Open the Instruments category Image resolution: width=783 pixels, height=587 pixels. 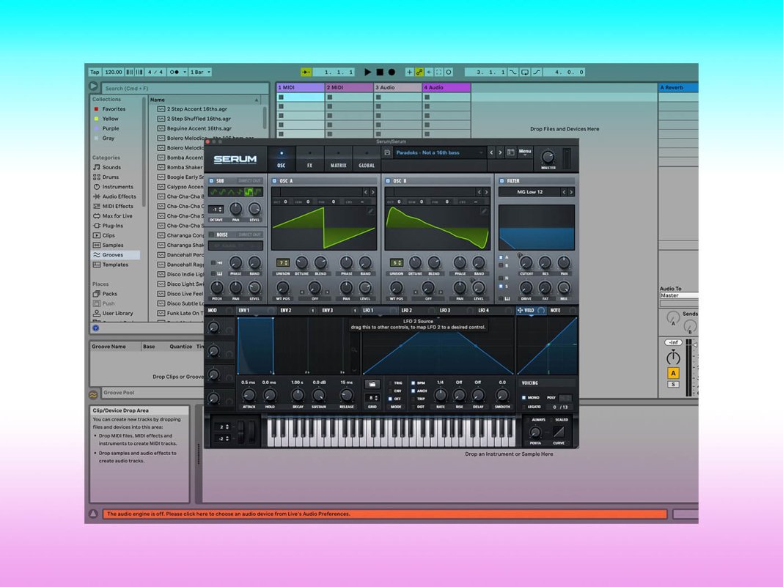117,187
